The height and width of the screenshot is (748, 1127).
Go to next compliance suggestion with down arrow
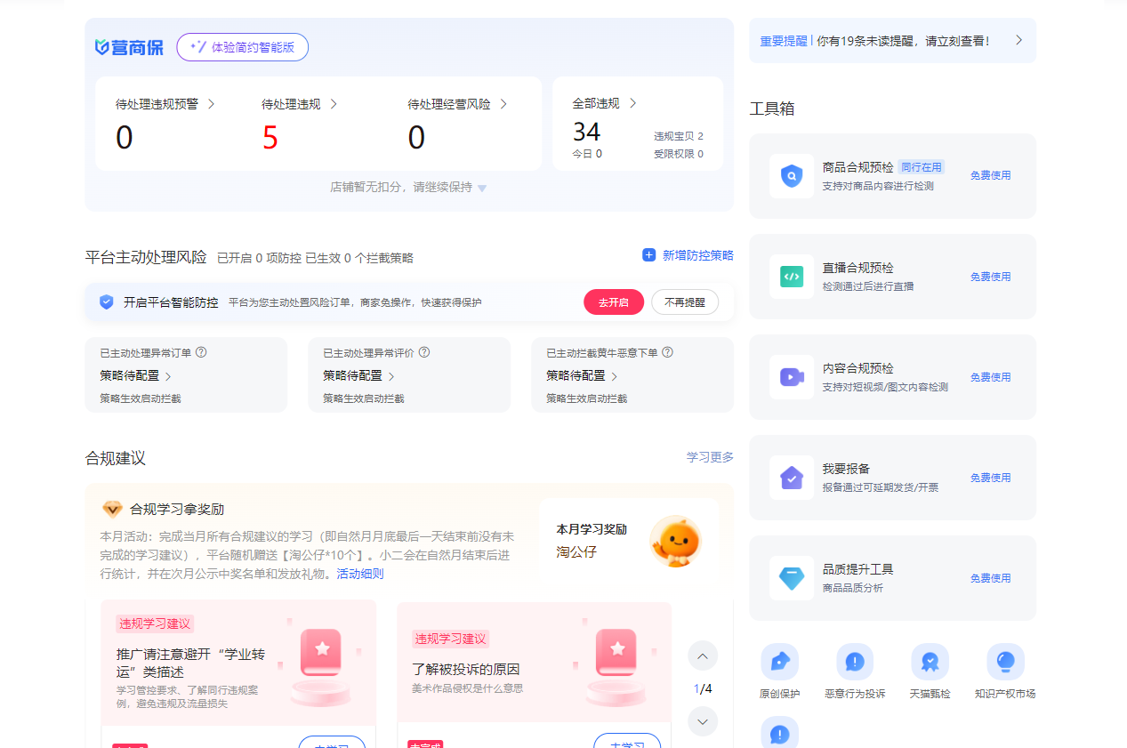click(x=703, y=721)
